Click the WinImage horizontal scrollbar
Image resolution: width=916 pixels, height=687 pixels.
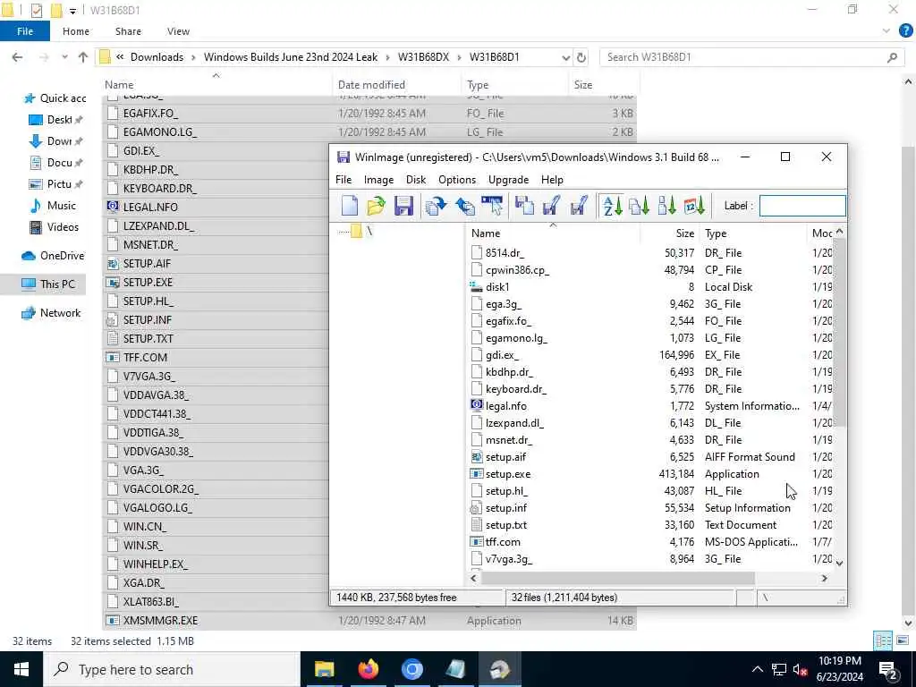click(x=616, y=579)
